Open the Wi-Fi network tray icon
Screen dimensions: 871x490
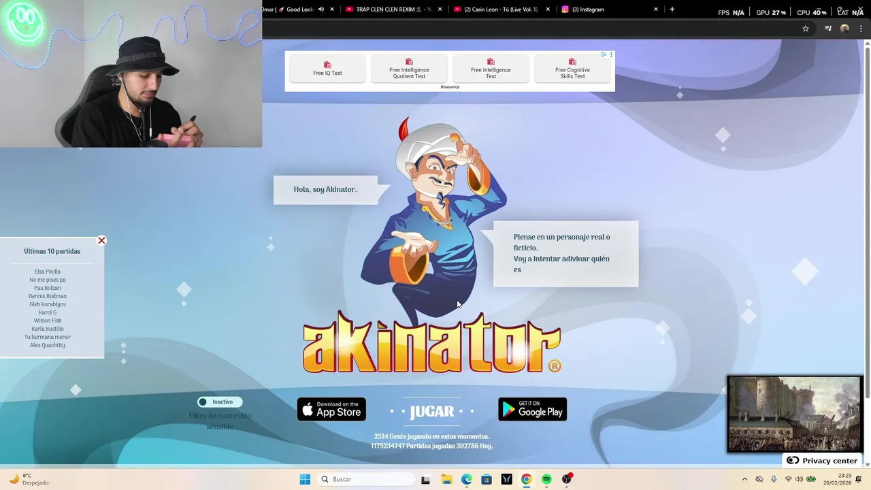(788, 479)
